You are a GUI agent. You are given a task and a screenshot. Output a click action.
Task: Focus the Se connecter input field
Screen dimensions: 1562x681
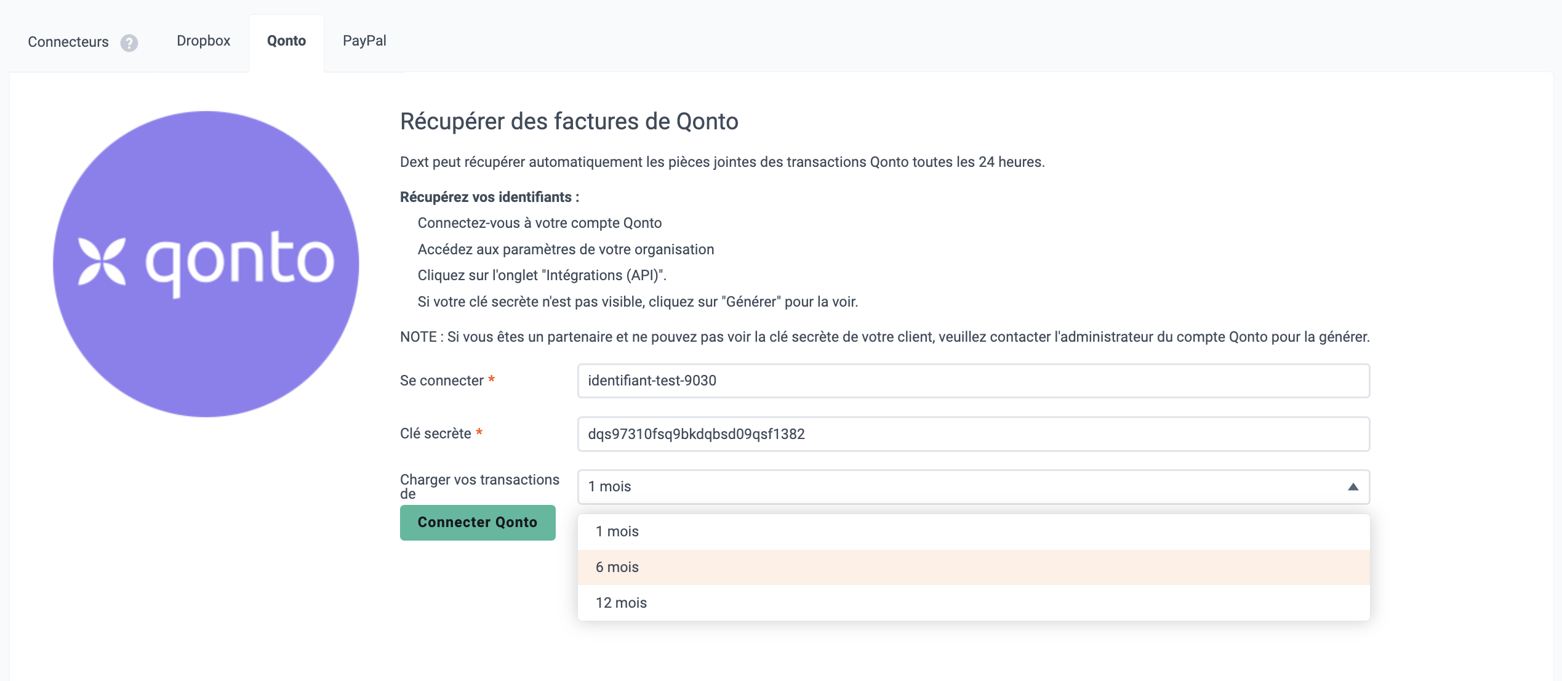[x=974, y=381]
